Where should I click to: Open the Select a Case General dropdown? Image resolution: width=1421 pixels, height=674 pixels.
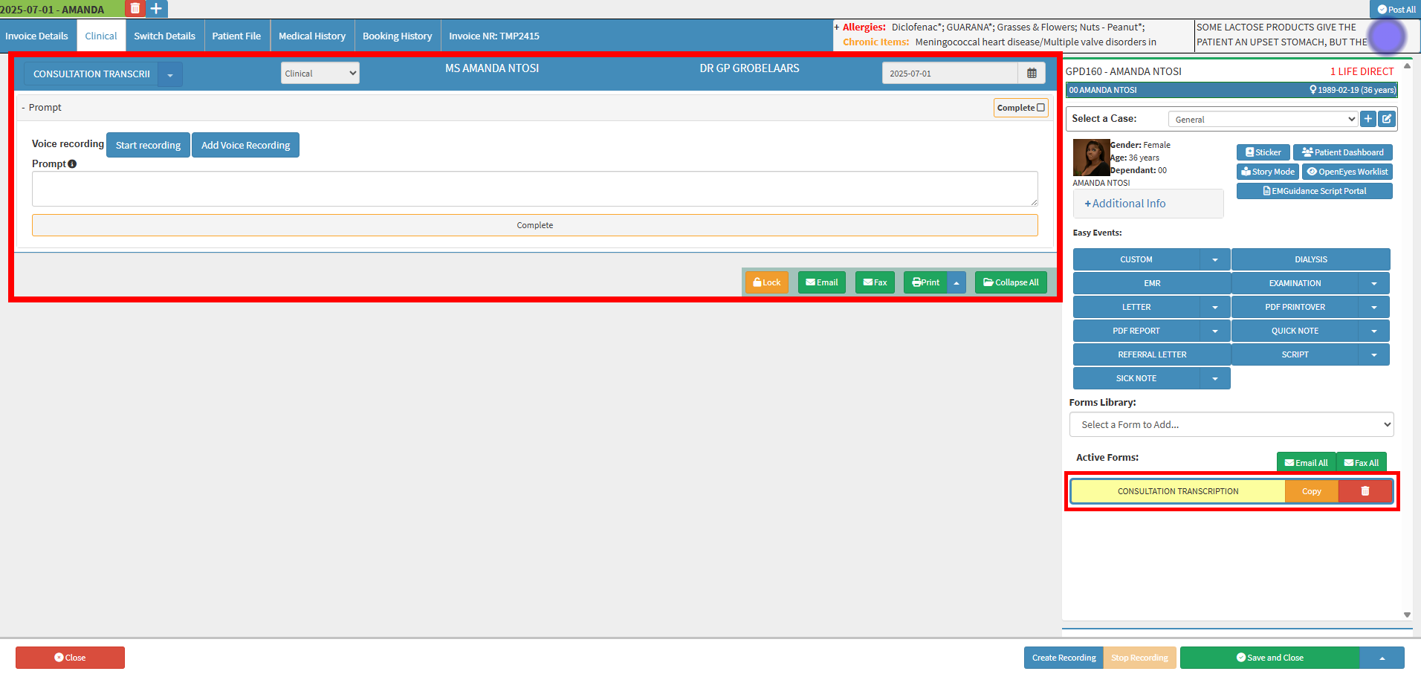click(x=1263, y=119)
